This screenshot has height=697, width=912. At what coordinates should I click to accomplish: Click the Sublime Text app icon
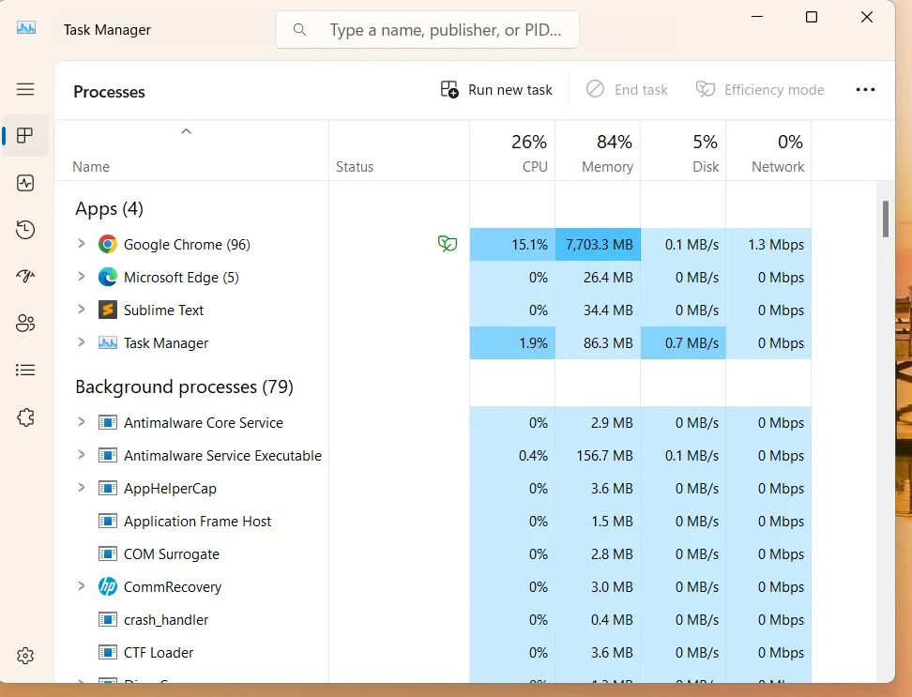(108, 310)
